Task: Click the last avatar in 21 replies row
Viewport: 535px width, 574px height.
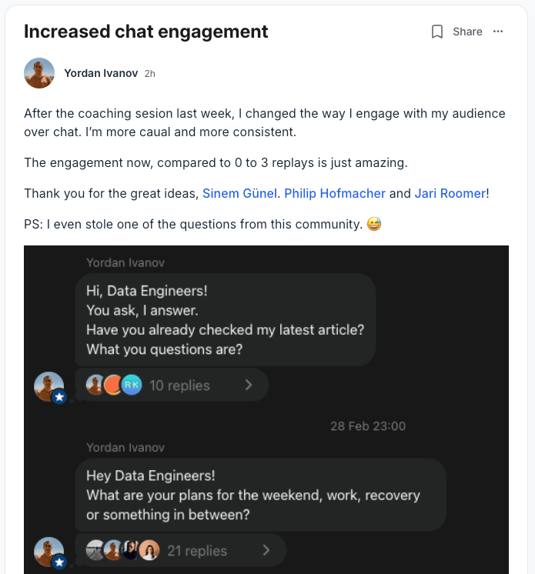Action: (150, 550)
